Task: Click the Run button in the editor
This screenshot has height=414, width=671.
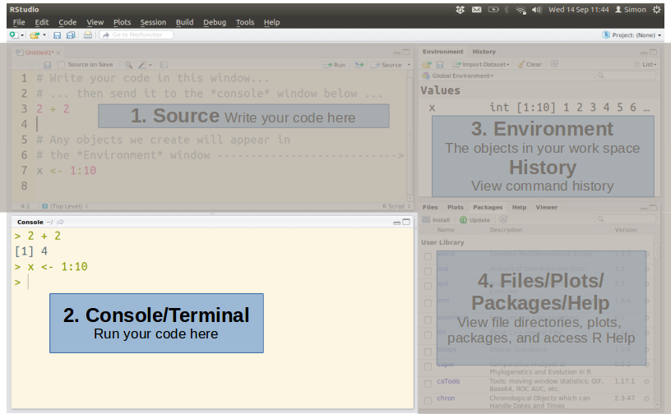Action: (x=335, y=65)
